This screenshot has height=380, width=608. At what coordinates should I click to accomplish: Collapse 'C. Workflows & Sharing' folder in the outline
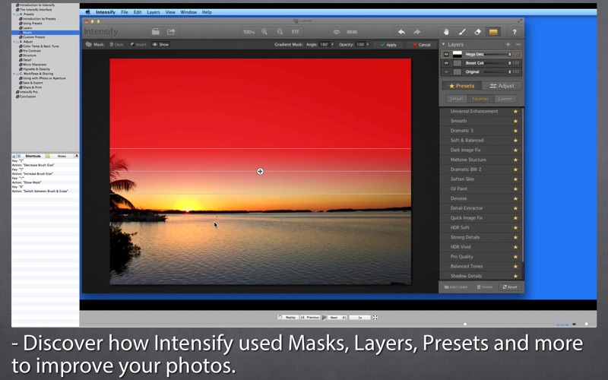14,74
